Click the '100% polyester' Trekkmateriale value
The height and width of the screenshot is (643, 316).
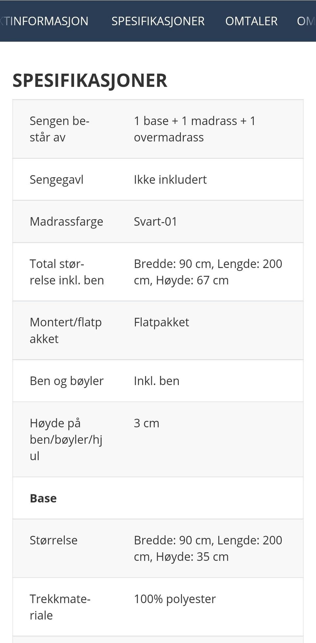coord(174,599)
